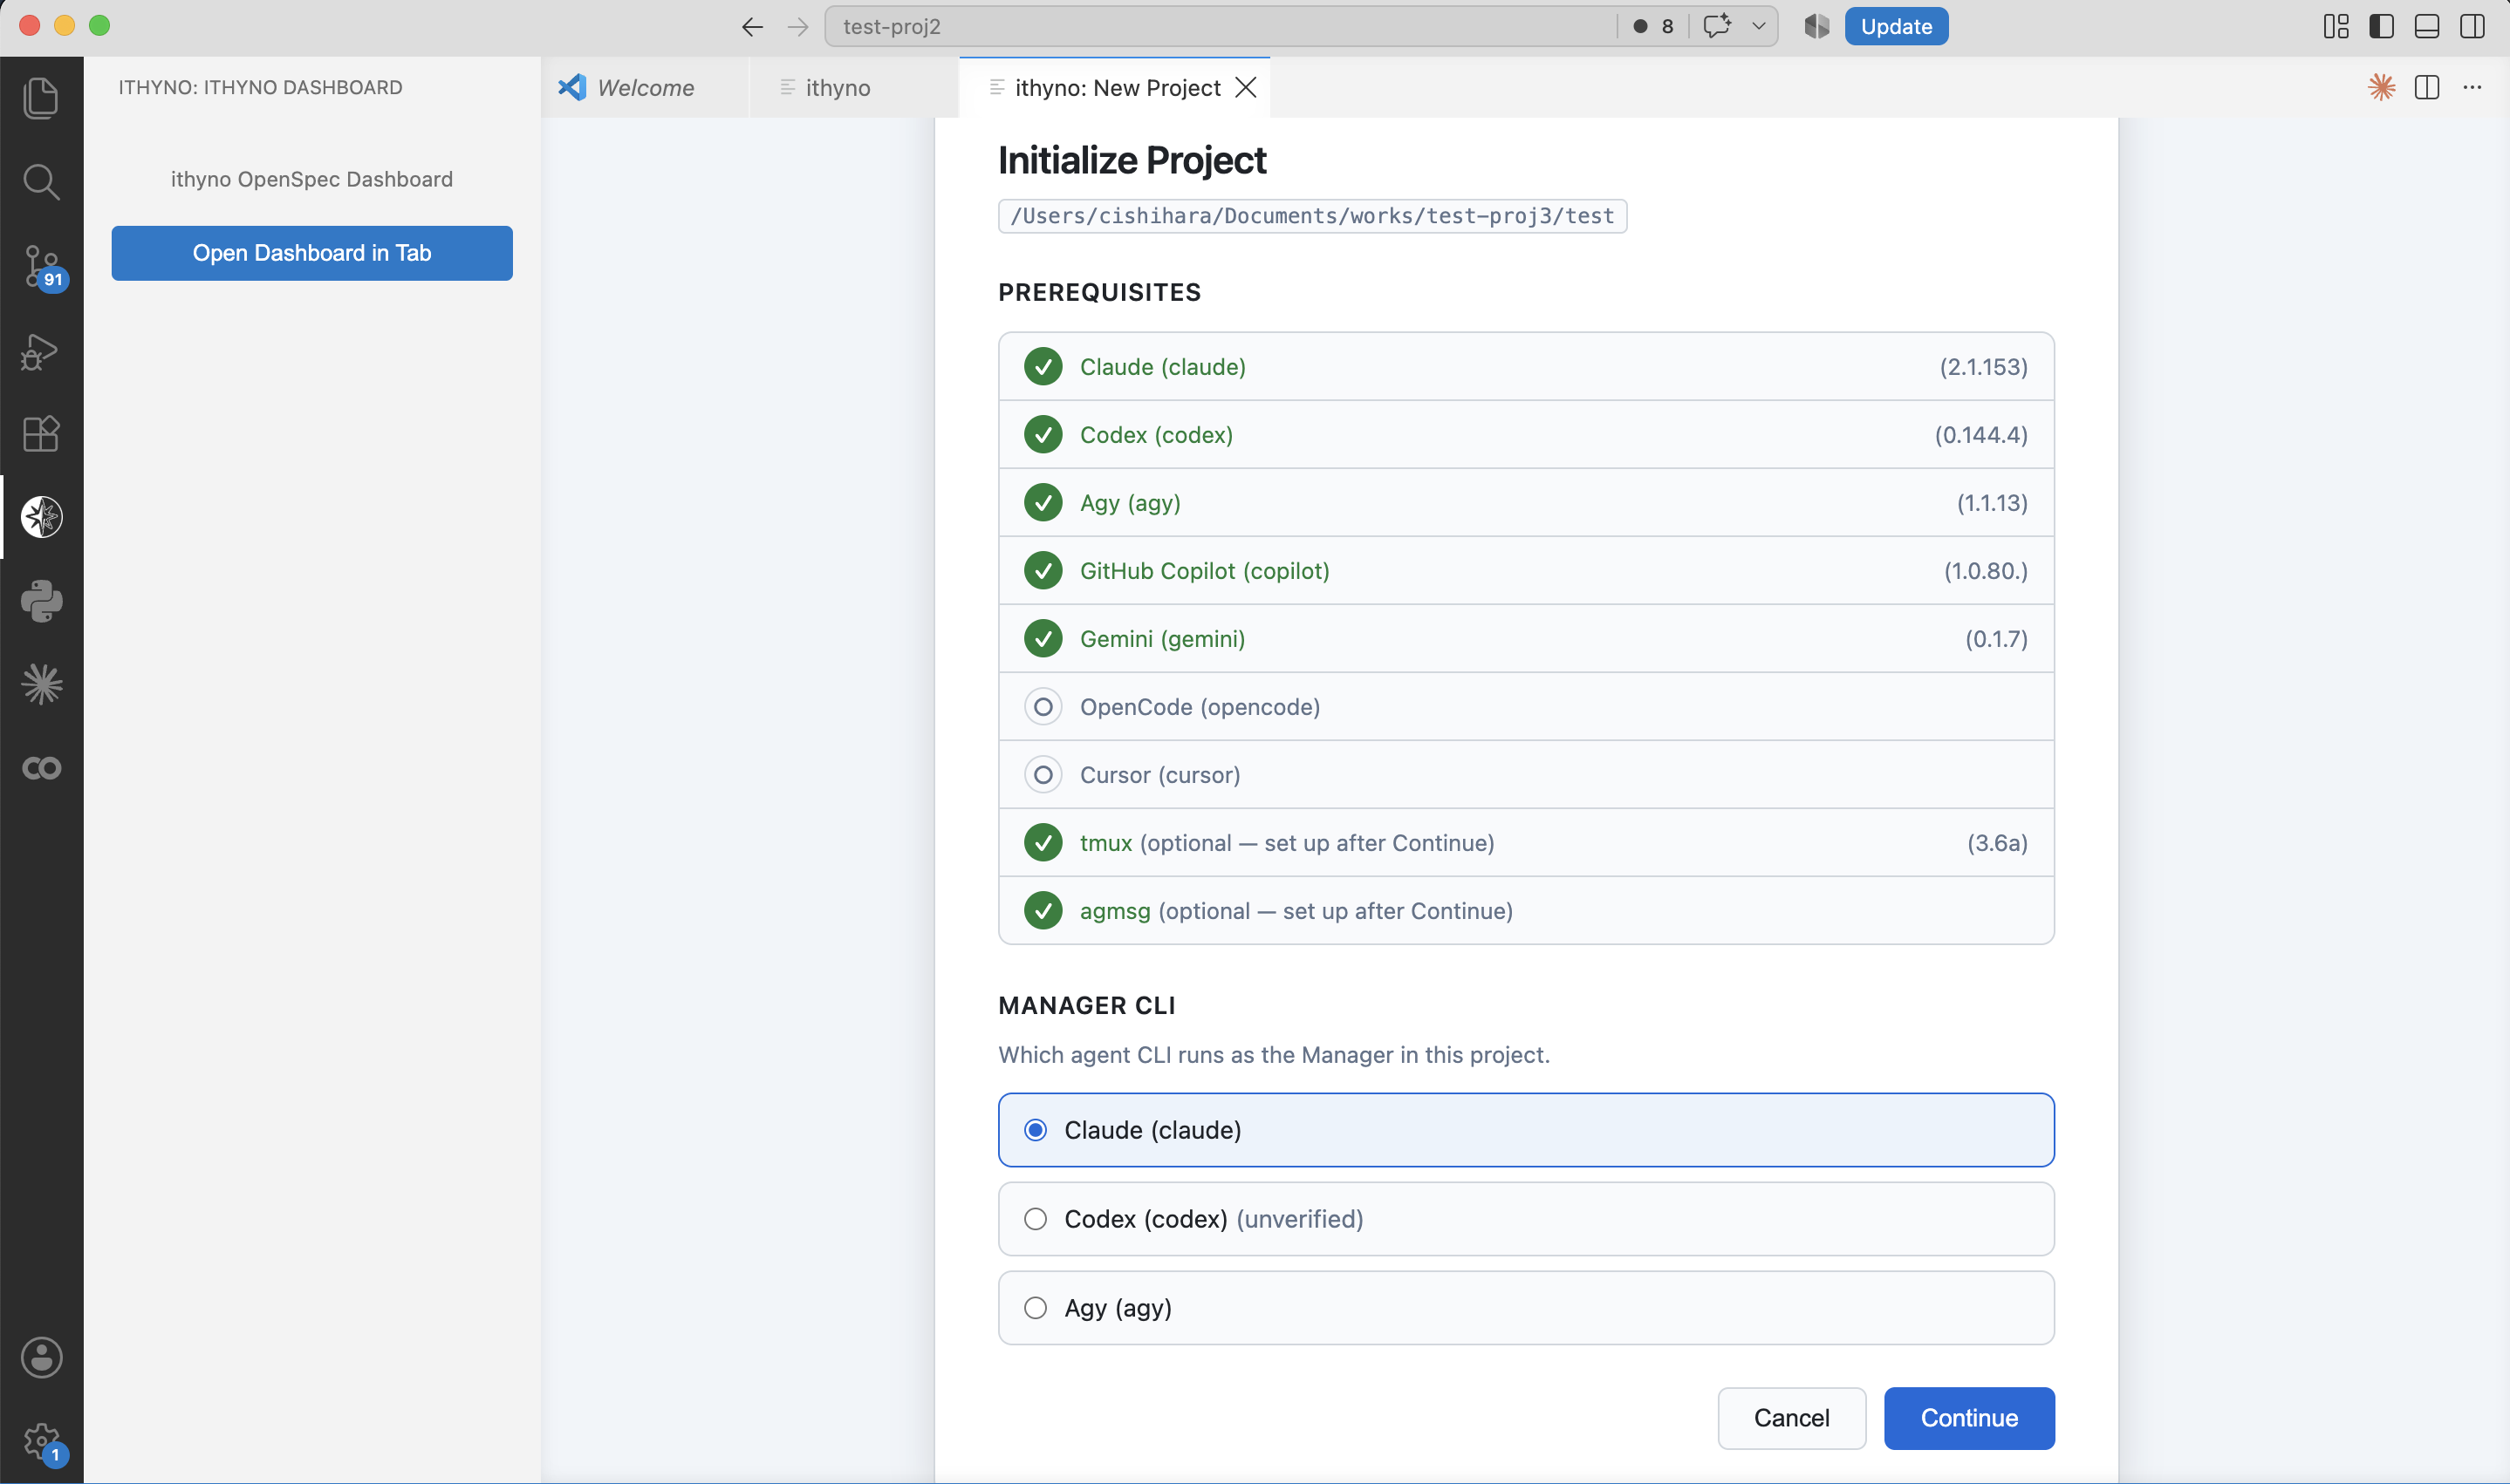Viewport: 2510px width, 1484px height.
Task: Go back with the left arrow
Action: [752, 27]
